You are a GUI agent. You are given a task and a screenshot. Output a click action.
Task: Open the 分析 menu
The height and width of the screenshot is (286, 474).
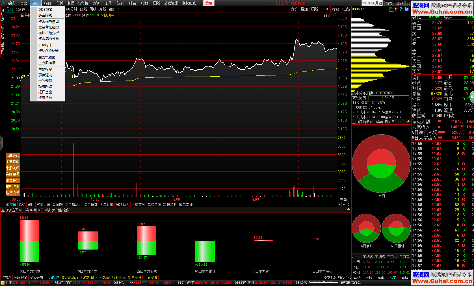point(60,3)
